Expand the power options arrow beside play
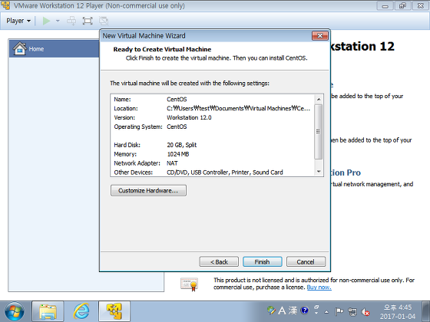The height and width of the screenshot is (322, 430). point(58,21)
